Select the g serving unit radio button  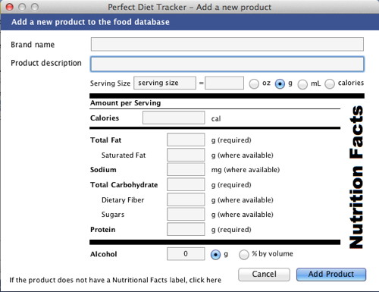280,84
